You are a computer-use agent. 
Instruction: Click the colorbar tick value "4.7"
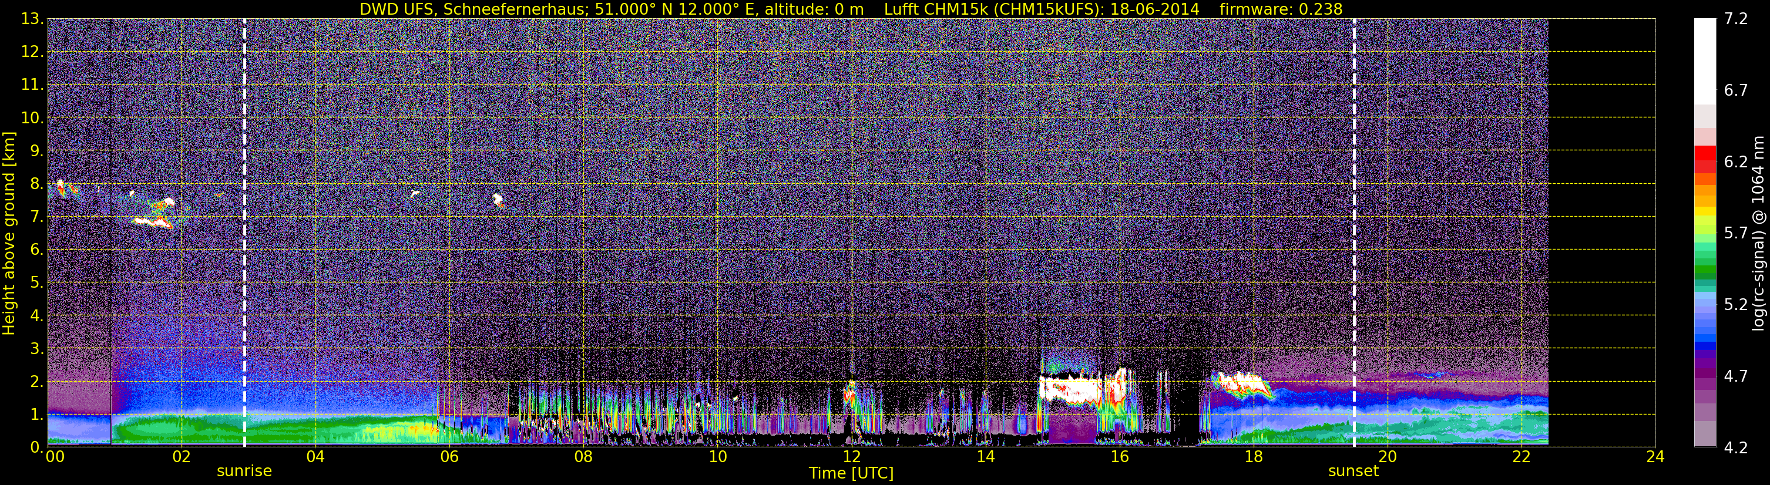pos(1737,376)
